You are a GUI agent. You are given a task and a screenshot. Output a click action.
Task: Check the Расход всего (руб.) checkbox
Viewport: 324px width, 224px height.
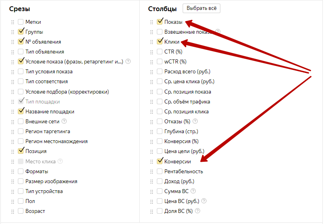(160, 71)
